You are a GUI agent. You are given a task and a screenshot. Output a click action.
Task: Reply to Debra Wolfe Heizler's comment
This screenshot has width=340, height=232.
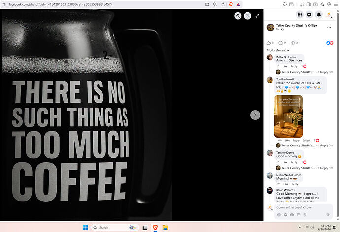click(295, 184)
